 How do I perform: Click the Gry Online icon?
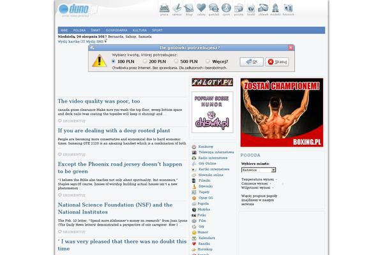pyautogui.click(x=194, y=164)
